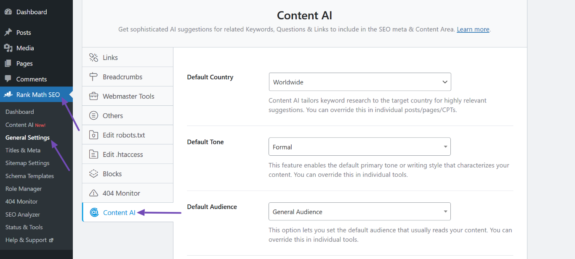Click the Default Tone label text
The image size is (575, 259).
(205, 142)
